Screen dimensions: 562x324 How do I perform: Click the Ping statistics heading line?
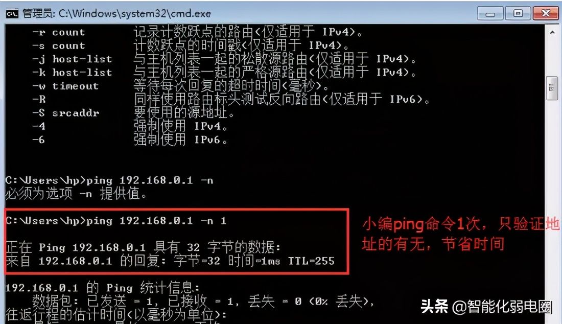pos(103,288)
